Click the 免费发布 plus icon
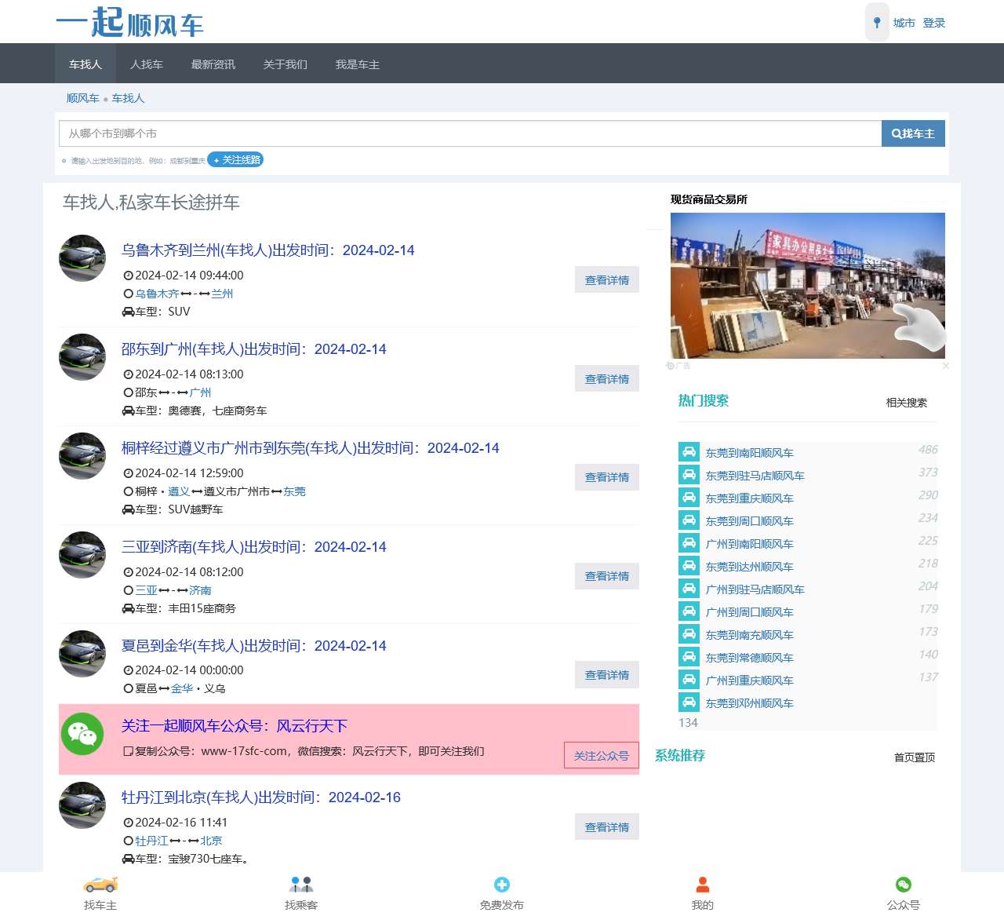 click(501, 885)
